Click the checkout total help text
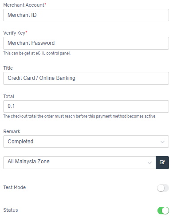This screenshot has height=217, width=173. pyautogui.click(x=80, y=116)
